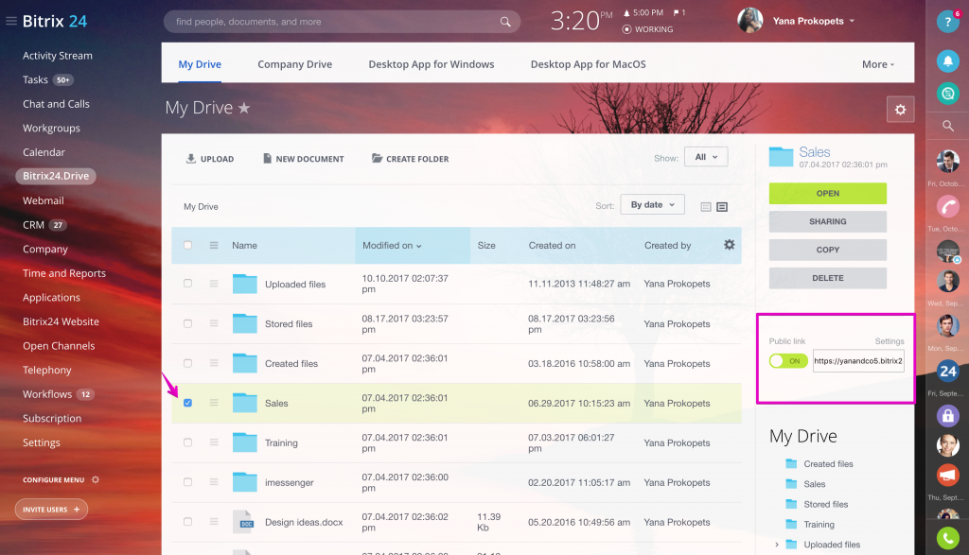Turn off the Public link toggle
This screenshot has height=555, width=969.
788,361
